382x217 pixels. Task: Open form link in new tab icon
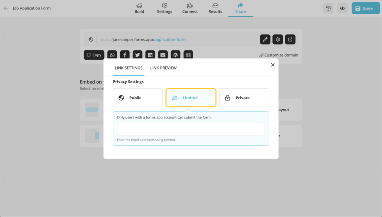(x=290, y=39)
